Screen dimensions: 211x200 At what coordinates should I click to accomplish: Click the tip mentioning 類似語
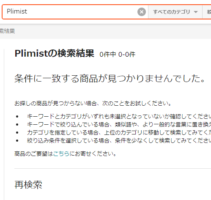click(x=119, y=124)
